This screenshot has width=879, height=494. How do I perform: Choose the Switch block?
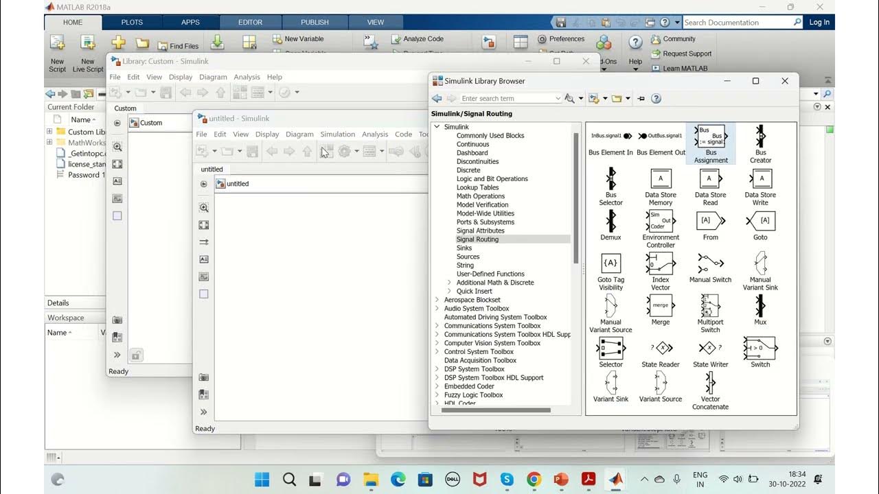[x=760, y=353]
